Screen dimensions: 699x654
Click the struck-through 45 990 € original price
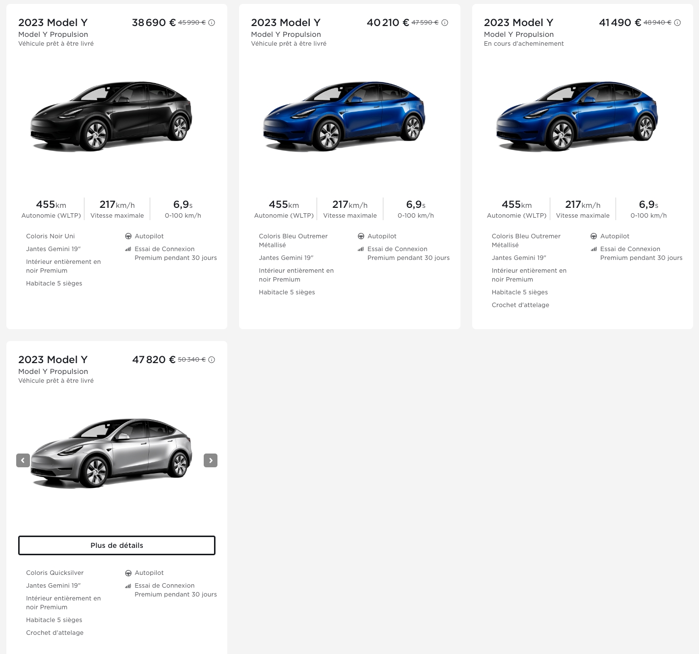point(192,23)
